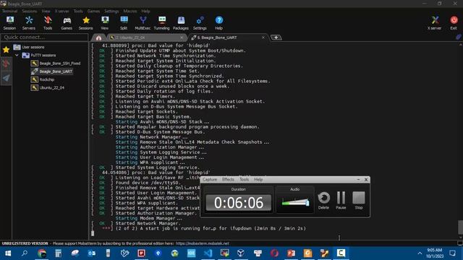Open Windows taskbar search
Viewport: 463px width, 260px height.
pyautogui.click(x=25, y=253)
